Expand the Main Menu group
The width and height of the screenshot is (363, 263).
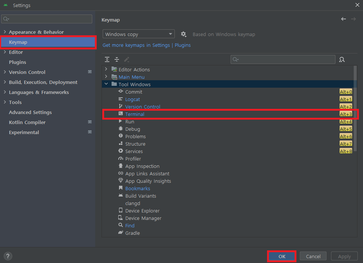106,76
